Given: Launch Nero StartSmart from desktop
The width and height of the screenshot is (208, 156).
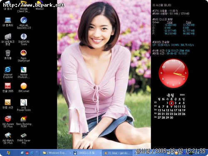Looking at the screenshot, I should 24,56.
